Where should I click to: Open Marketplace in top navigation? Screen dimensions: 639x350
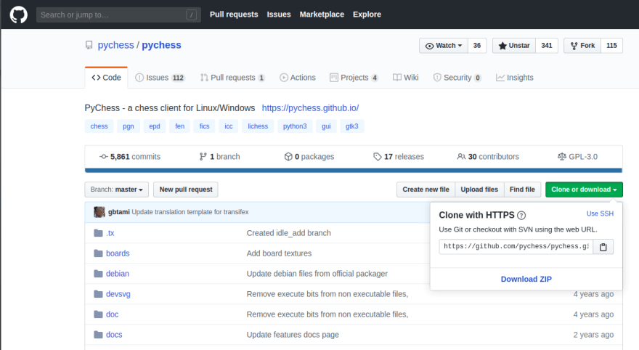322,15
